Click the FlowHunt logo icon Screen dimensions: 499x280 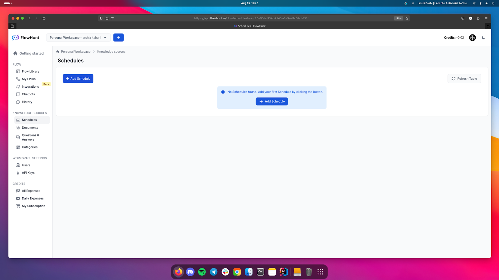(15, 38)
